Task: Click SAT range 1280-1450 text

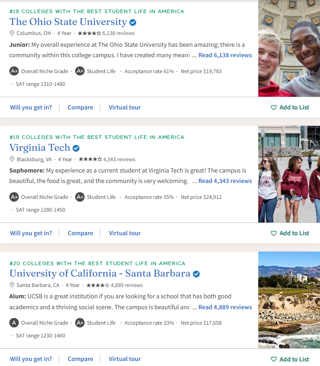Action: coord(40,210)
